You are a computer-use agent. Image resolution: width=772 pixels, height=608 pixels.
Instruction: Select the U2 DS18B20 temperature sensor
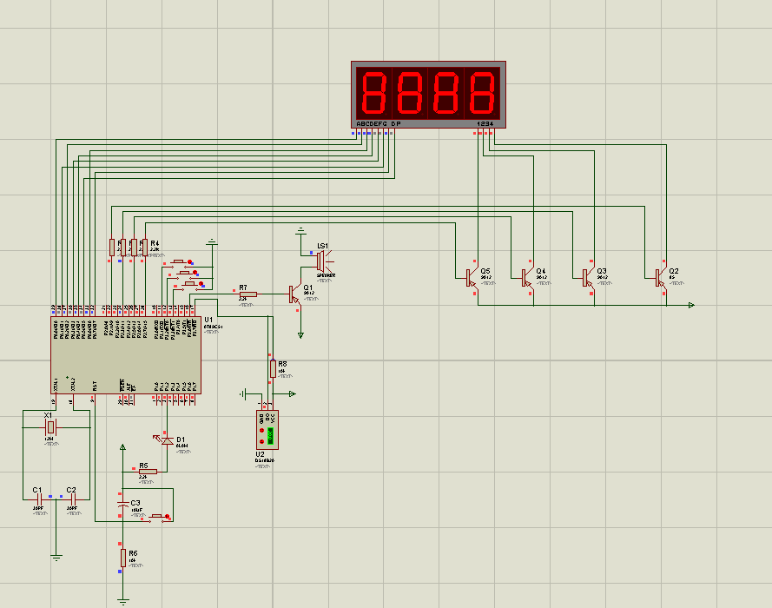point(267,429)
